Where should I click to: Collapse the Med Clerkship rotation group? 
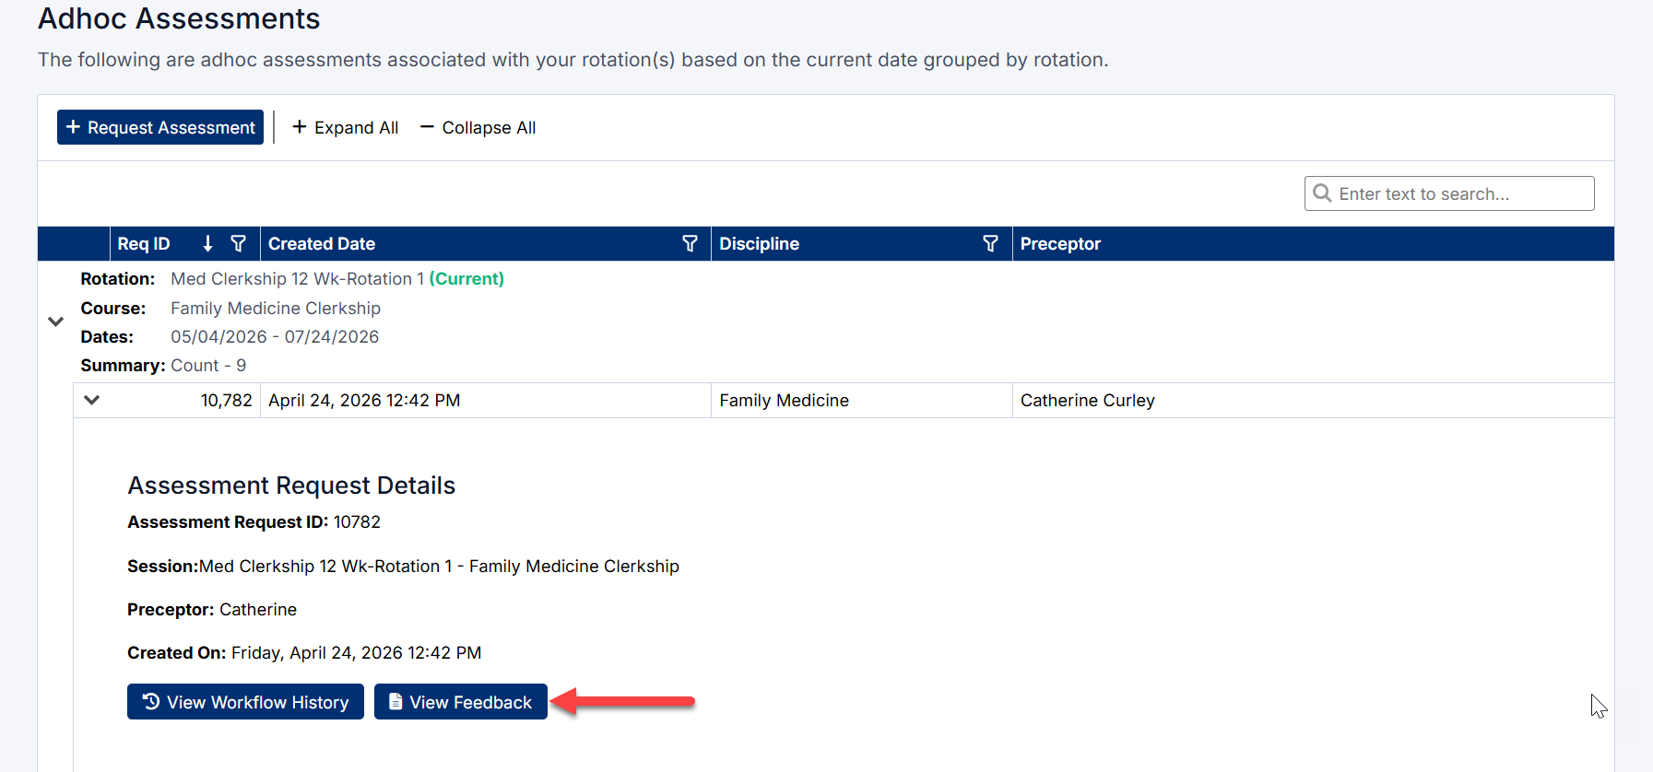[56, 322]
